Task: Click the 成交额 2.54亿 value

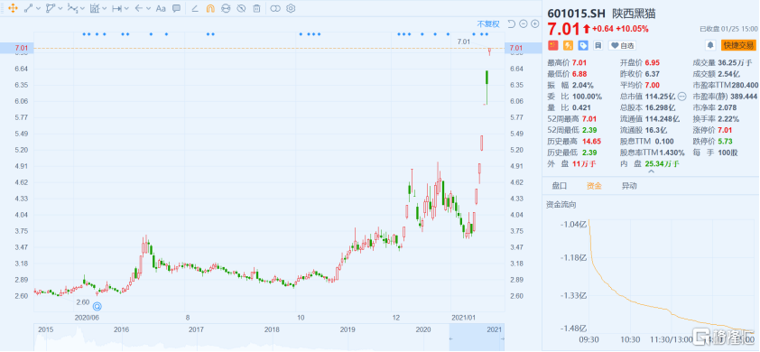Action: pyautogui.click(x=729, y=74)
